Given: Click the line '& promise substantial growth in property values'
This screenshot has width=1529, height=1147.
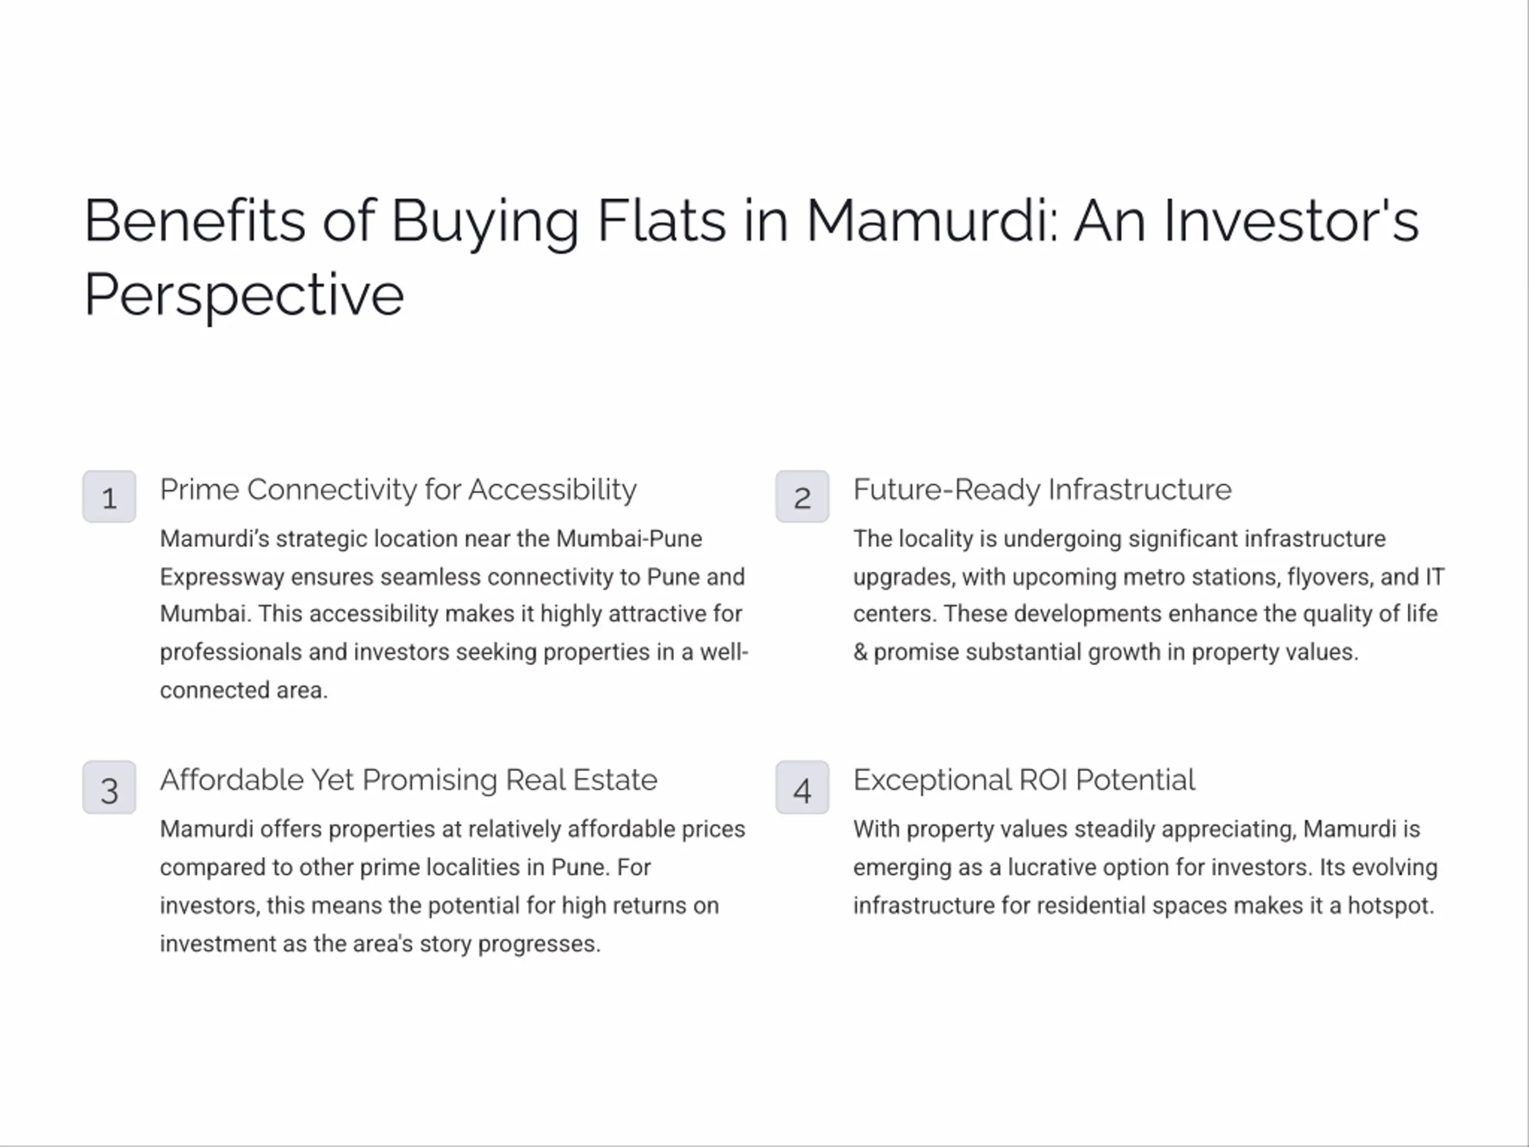Looking at the screenshot, I should coord(1106,652).
